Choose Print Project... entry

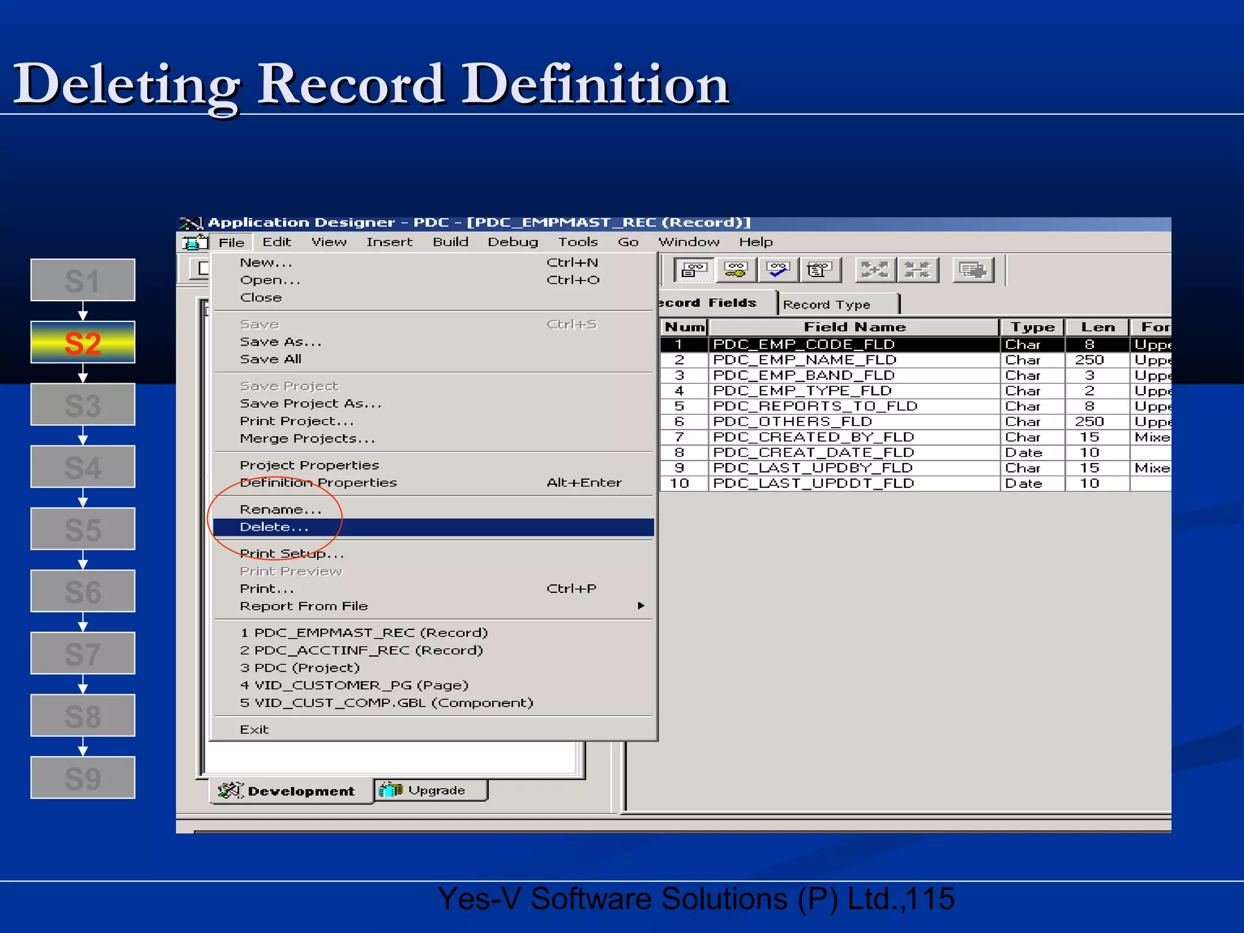click(434, 422)
